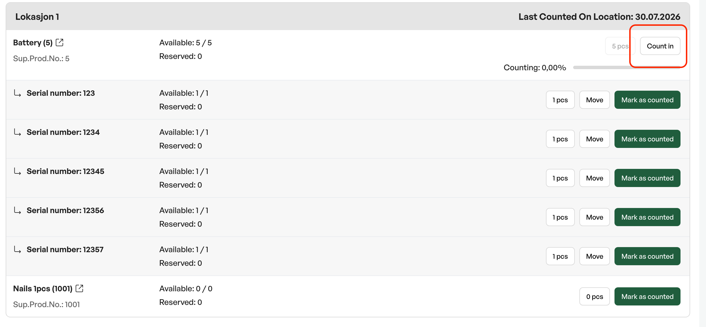
Task: Click the Battery counting progress bar
Action: pos(626,67)
